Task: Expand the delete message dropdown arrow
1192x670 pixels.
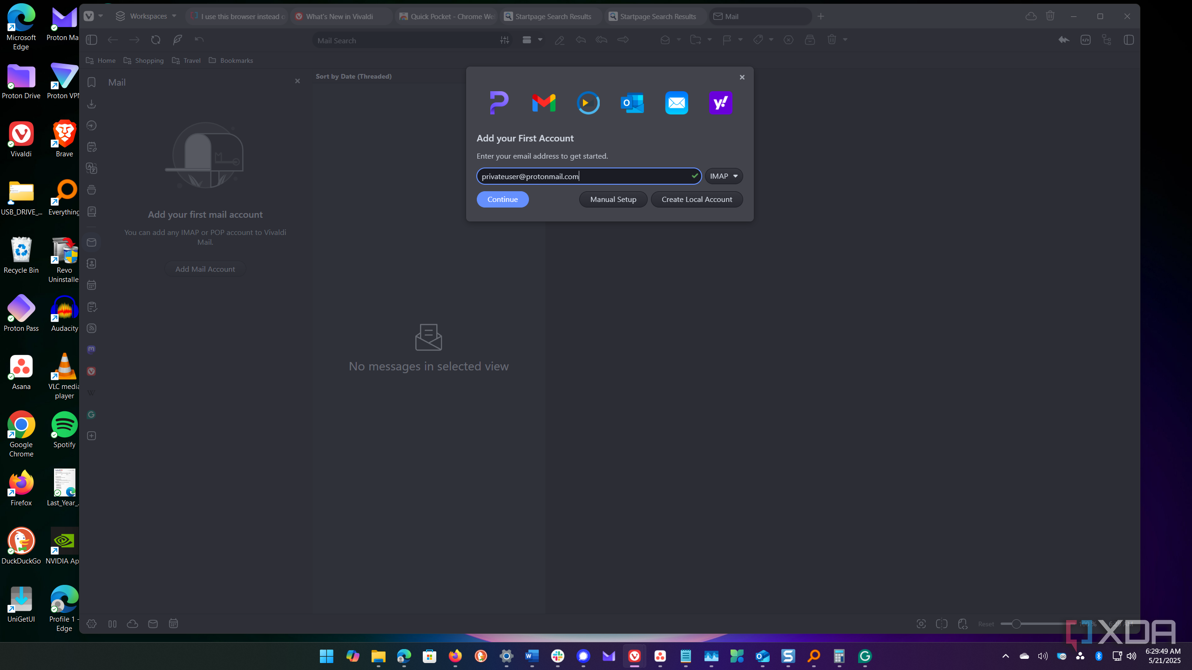Action: 845,40
